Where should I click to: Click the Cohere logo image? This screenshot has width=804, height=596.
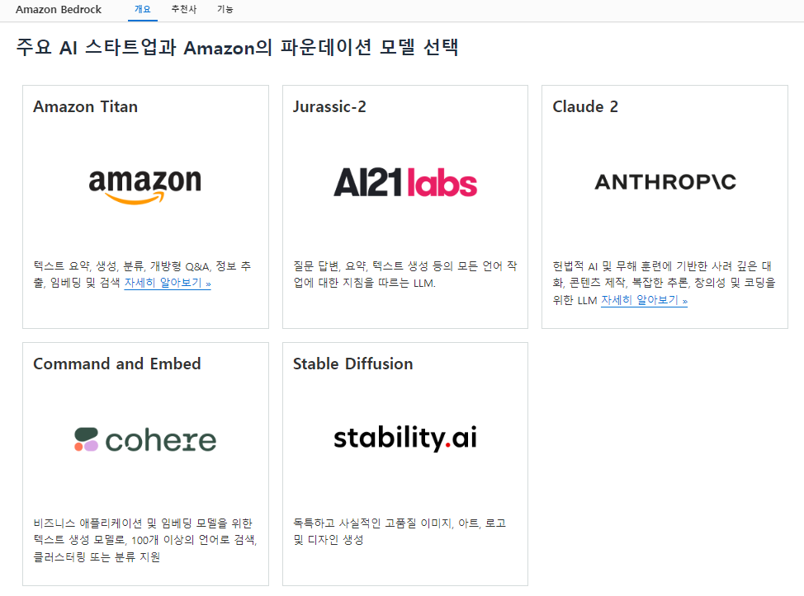(x=144, y=439)
